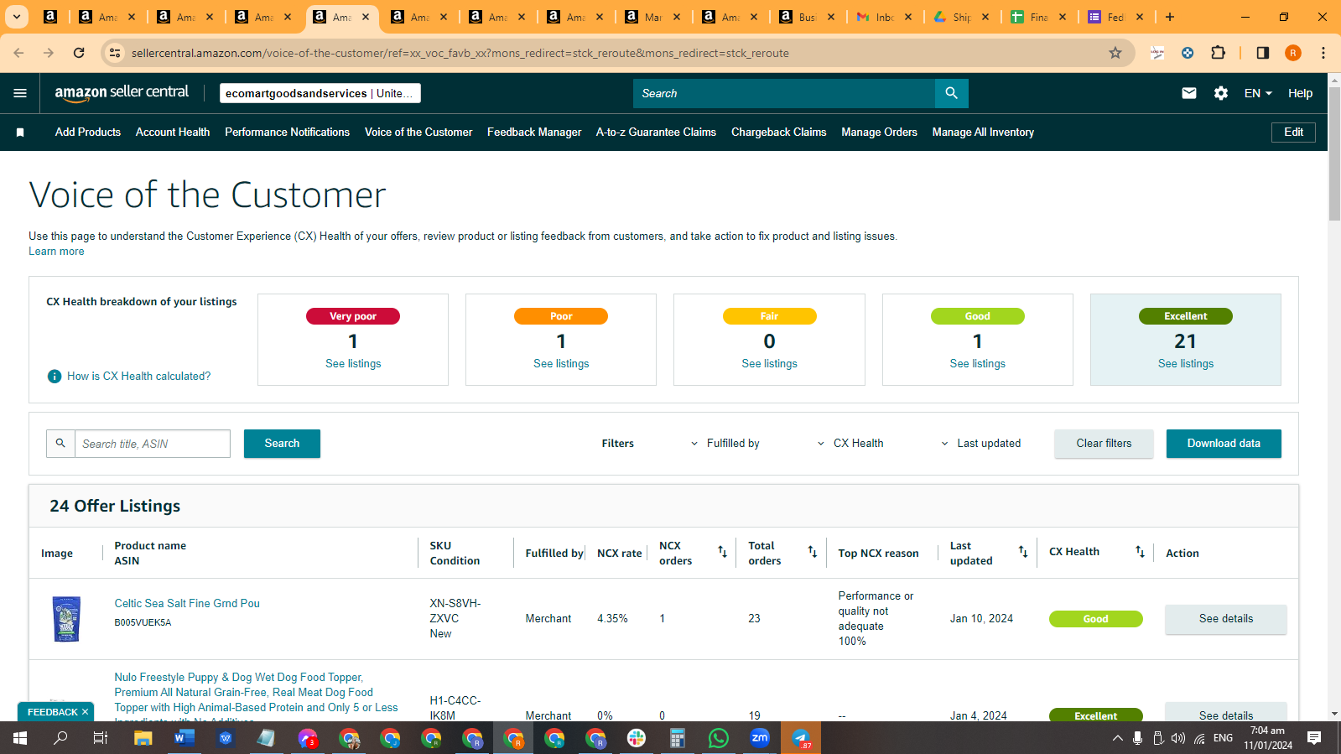
Task: Open the EN language dropdown
Action: pyautogui.click(x=1258, y=93)
